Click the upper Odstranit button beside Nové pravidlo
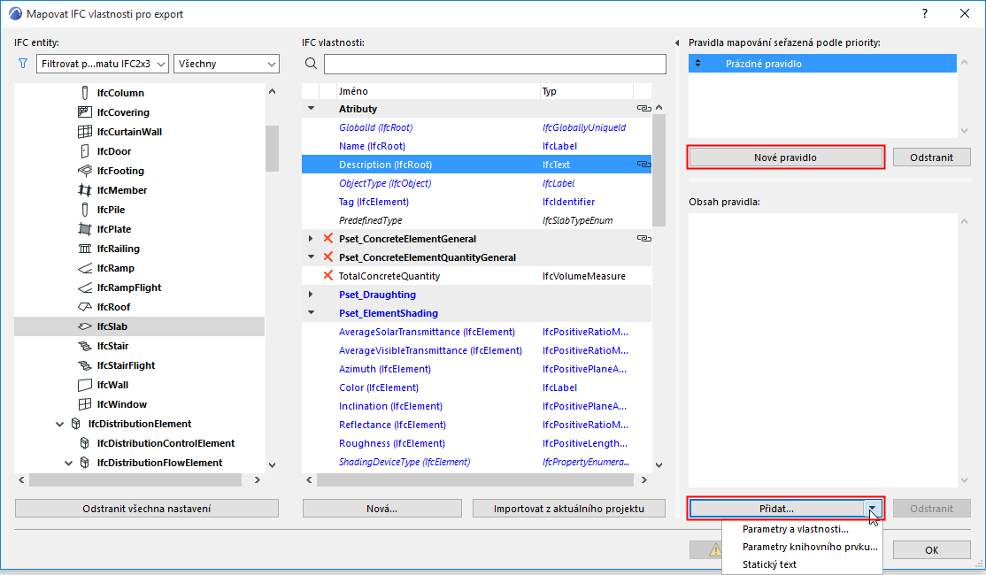This screenshot has width=986, height=575. pos(931,157)
